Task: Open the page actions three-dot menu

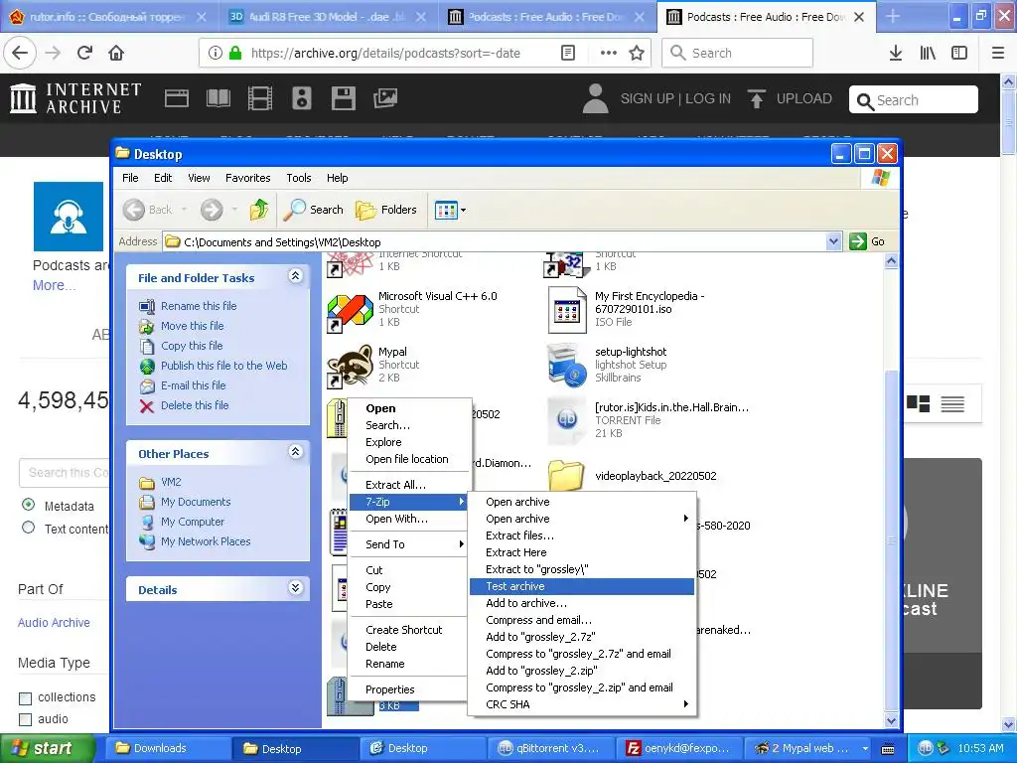Action: pyautogui.click(x=609, y=54)
